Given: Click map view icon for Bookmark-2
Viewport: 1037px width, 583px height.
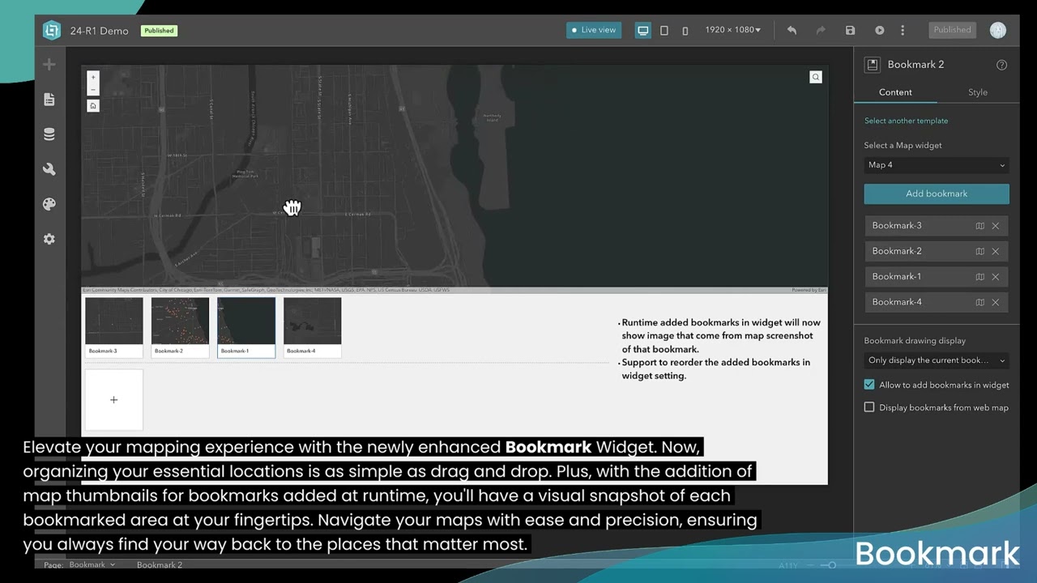Looking at the screenshot, I should [x=979, y=251].
